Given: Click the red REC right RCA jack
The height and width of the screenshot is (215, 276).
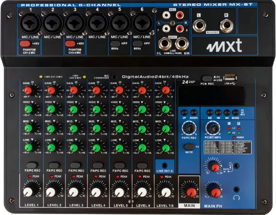Looking at the screenshot, I should tap(180, 15).
